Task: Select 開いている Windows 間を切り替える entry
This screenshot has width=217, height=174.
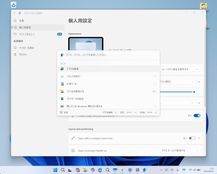Action: [108, 106]
